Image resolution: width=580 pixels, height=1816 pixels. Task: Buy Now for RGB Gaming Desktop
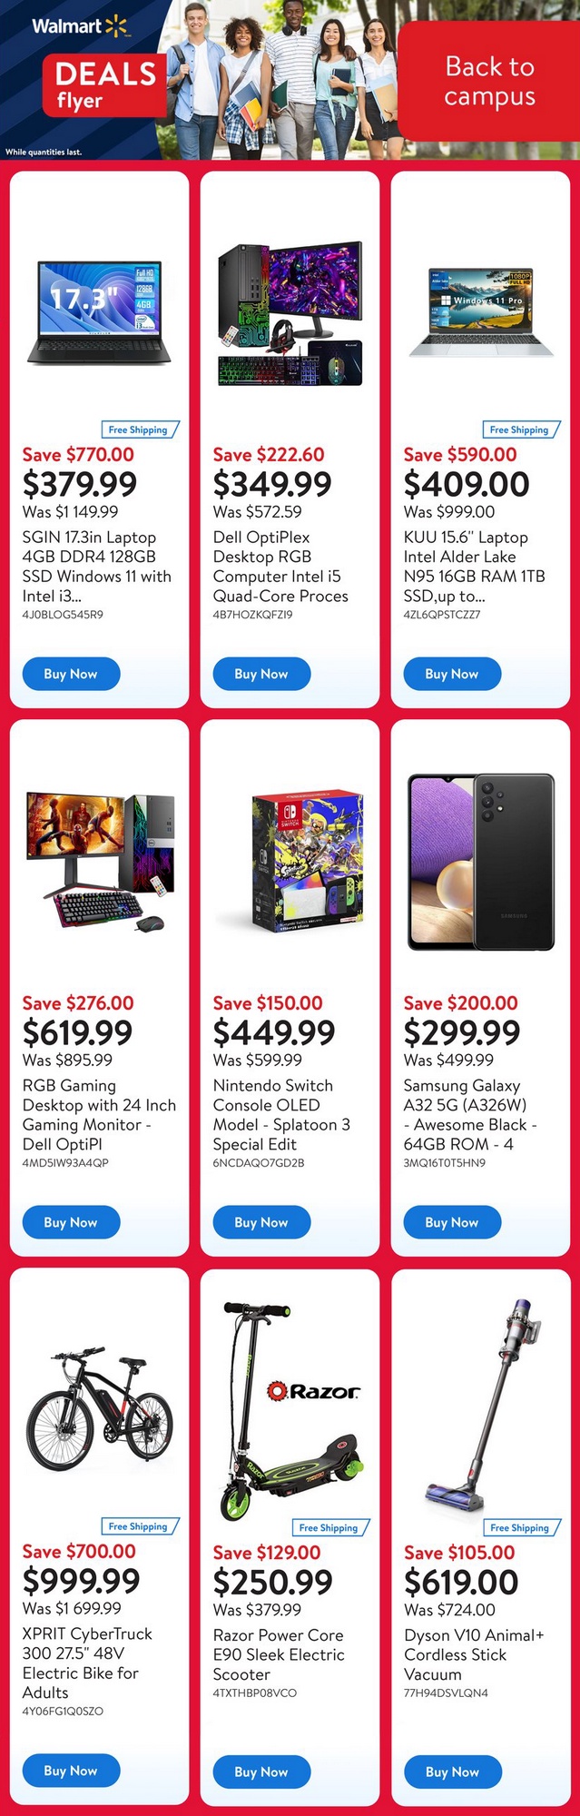[71, 1222]
